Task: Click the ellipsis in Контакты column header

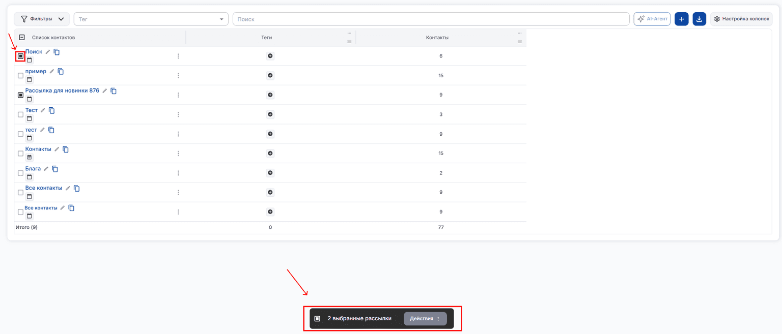Action: click(520, 33)
